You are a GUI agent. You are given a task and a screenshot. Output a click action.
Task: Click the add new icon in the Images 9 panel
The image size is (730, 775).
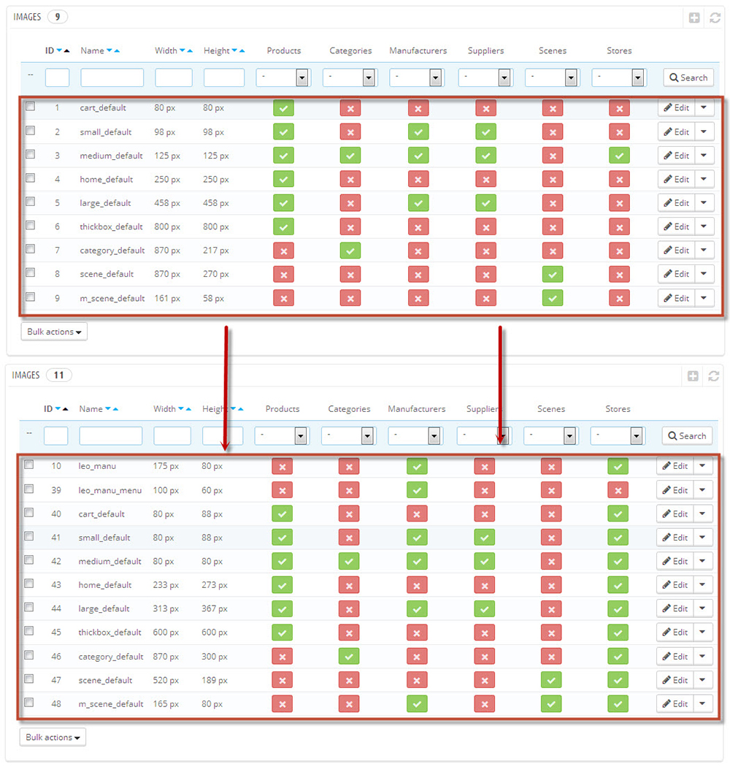pyautogui.click(x=694, y=18)
